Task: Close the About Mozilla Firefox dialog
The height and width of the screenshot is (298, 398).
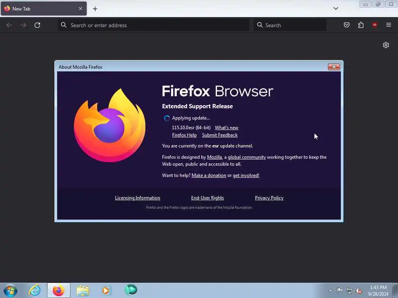Action: [334, 67]
